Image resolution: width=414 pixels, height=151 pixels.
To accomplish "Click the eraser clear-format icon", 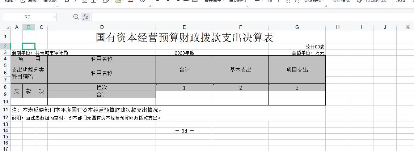I will pos(143,1).
